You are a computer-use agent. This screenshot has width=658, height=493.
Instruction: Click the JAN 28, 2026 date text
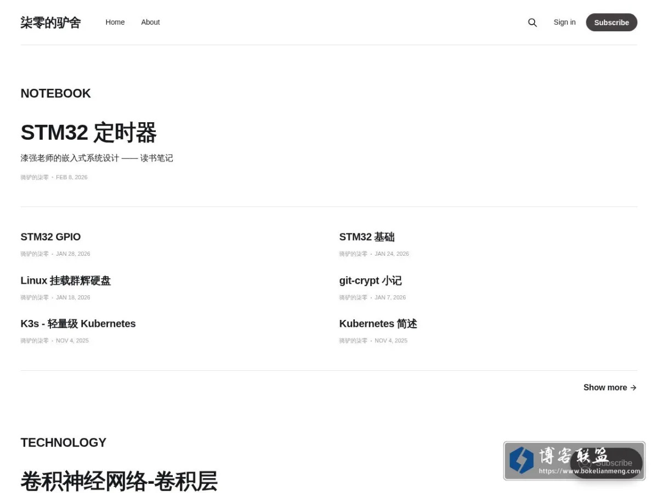pos(73,254)
